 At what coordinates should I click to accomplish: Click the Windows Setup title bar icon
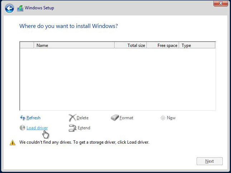pos(20,8)
